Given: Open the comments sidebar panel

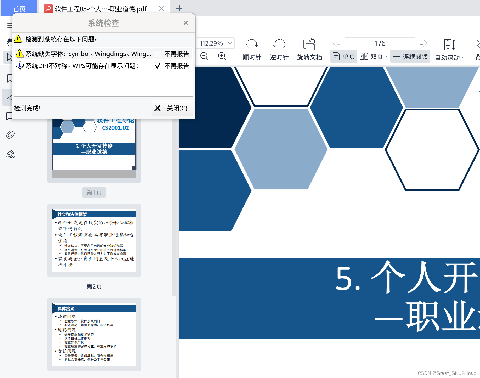Looking at the screenshot, I should point(9,116).
